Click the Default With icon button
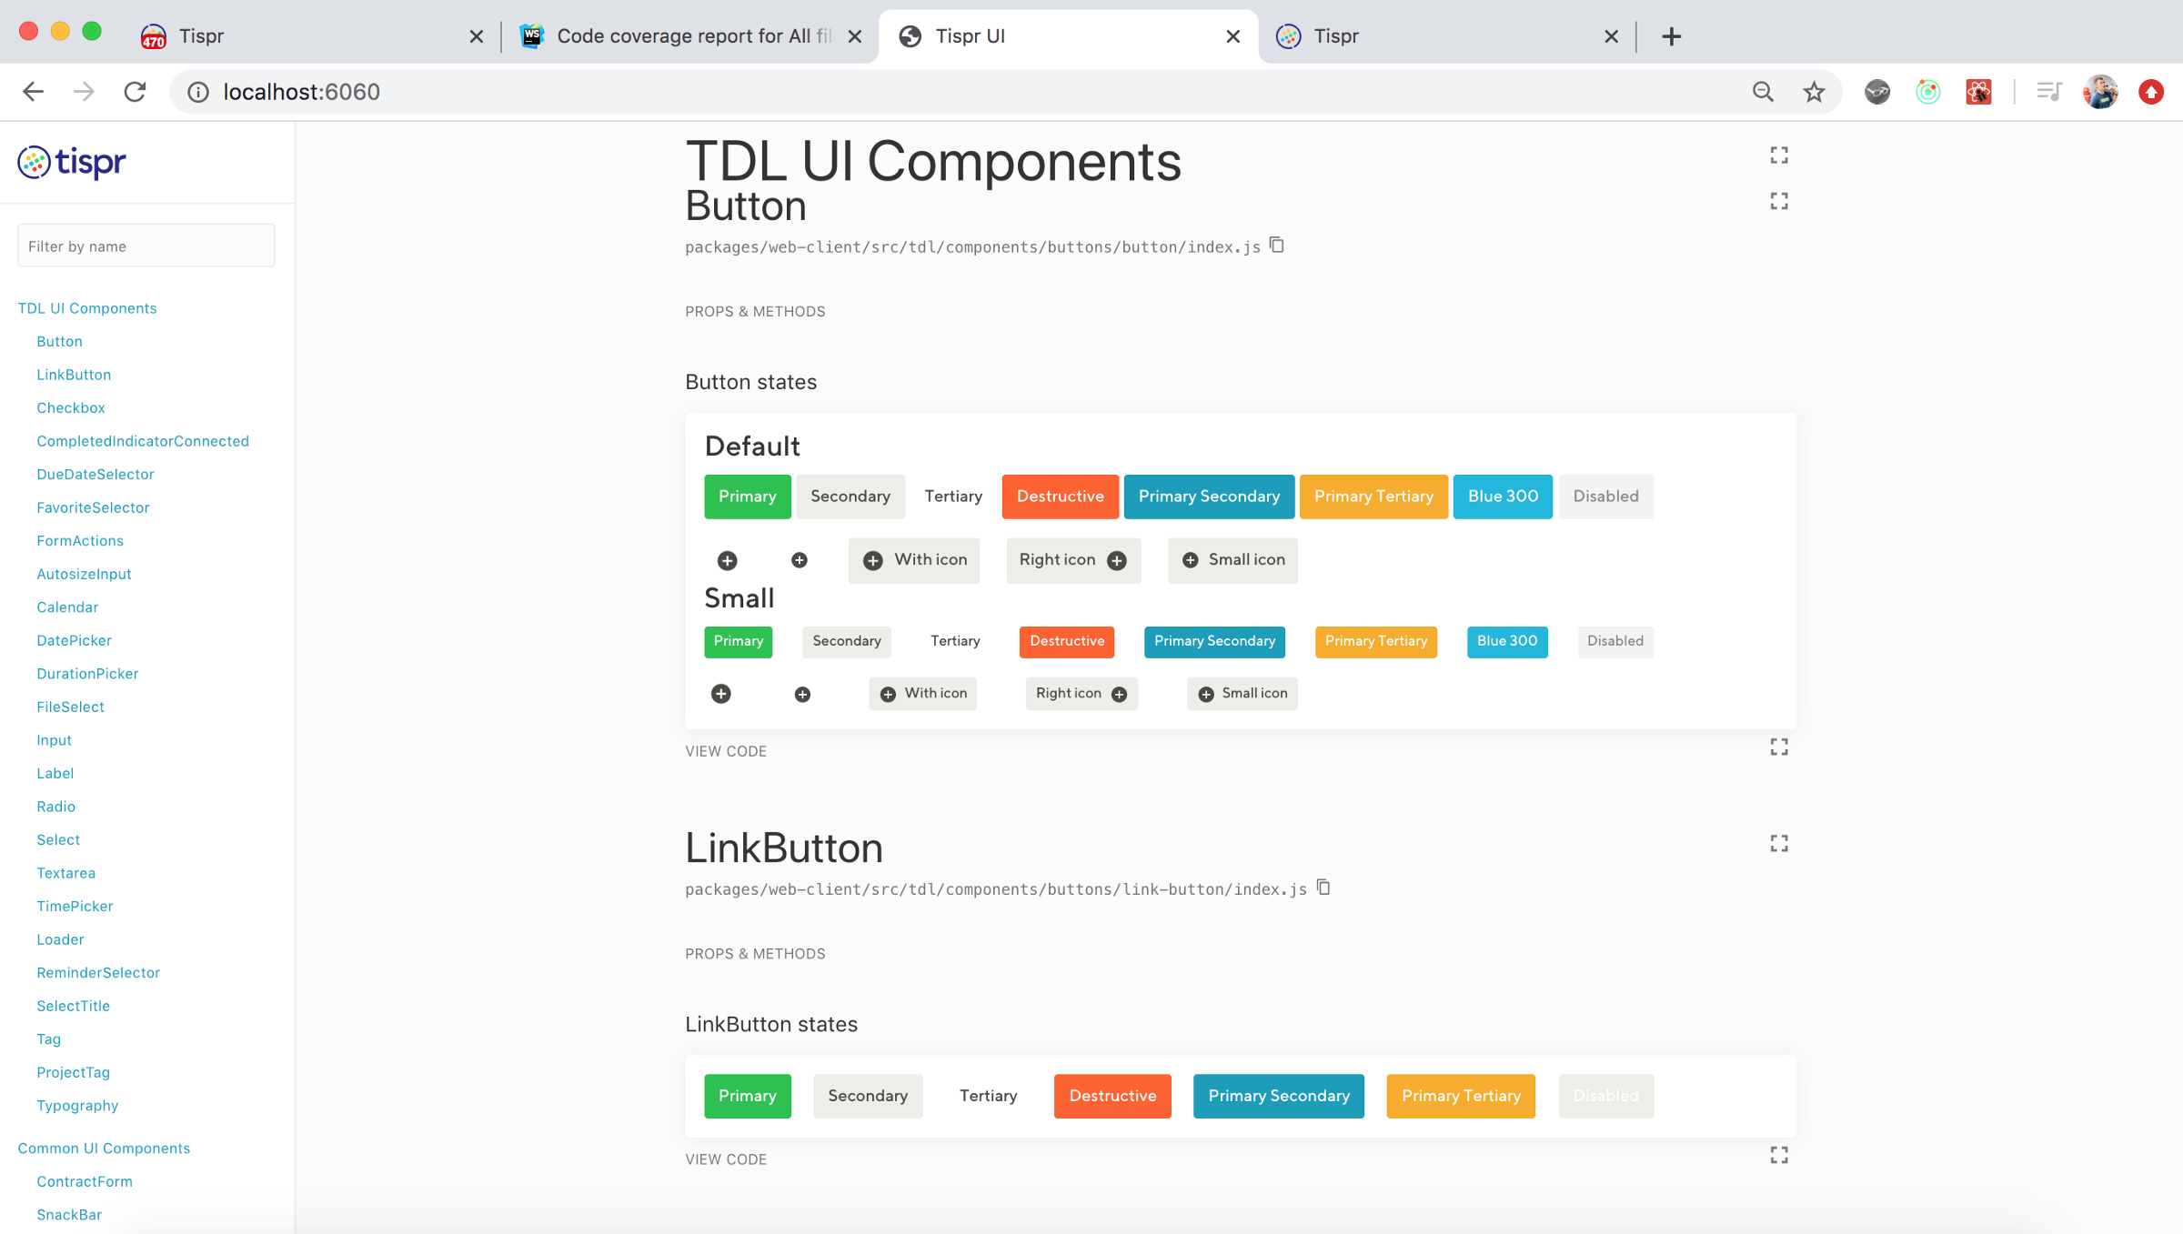Image resolution: width=2183 pixels, height=1234 pixels. pos(914,560)
